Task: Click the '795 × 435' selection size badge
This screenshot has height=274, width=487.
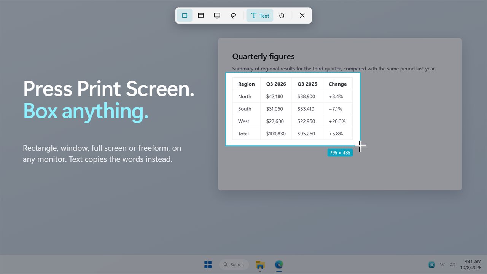Action: point(340,153)
